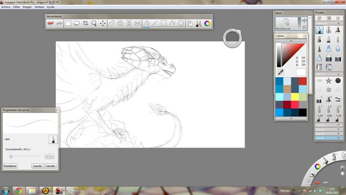Open the Ayuda menu

[51, 7]
